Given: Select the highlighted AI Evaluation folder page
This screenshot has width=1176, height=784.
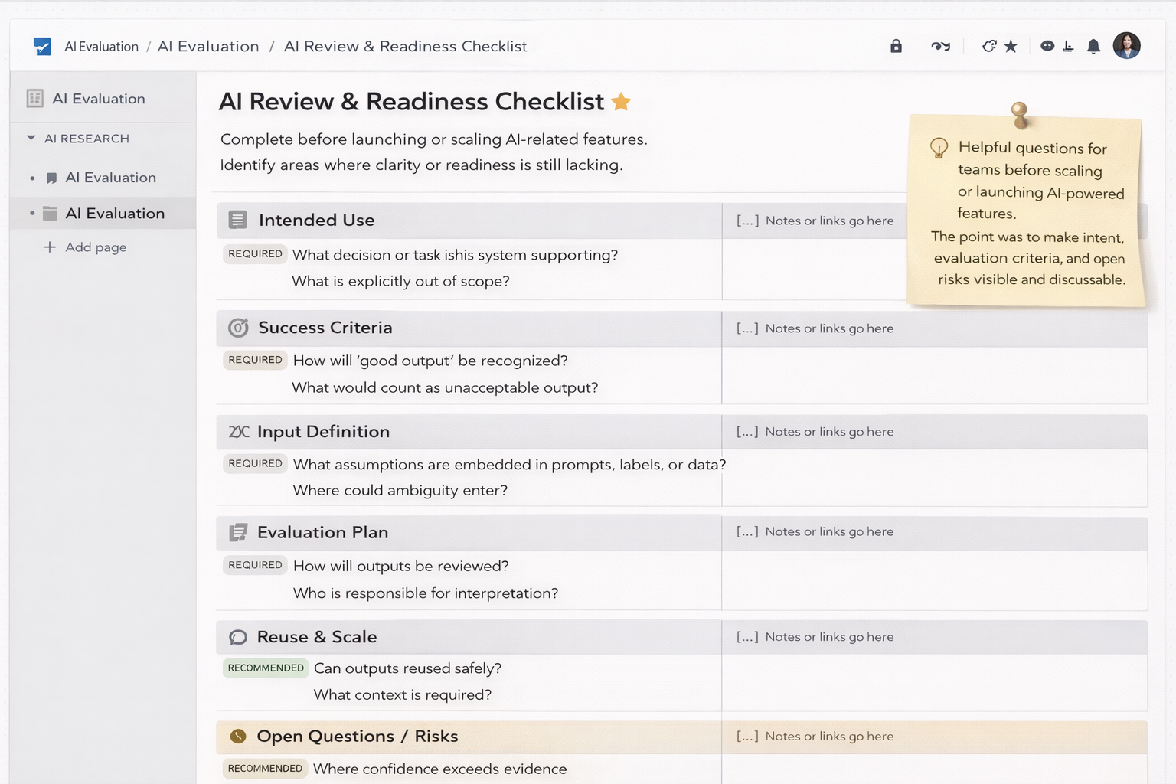Looking at the screenshot, I should 103,213.
